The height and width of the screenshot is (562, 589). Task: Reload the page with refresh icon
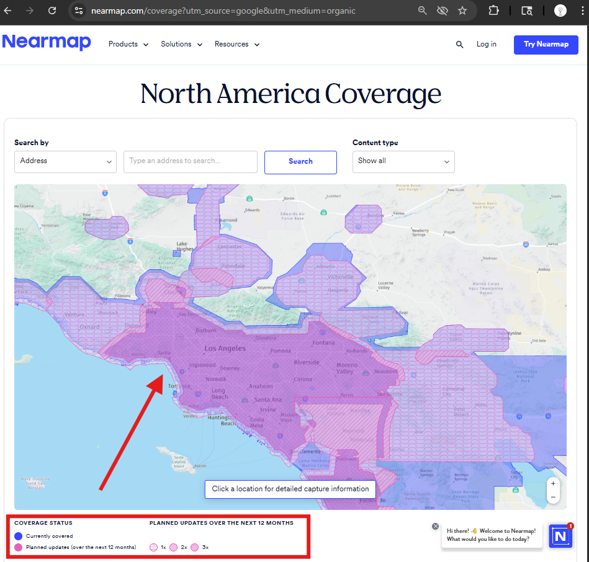pyautogui.click(x=52, y=11)
